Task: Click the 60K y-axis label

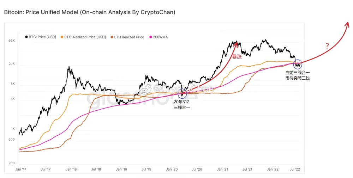Action: pos(12,41)
